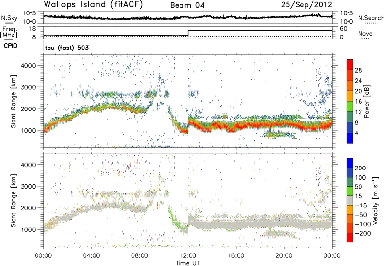Click the noise sky trace line
This screenshot has width=384, height=266.
pos(188,17)
